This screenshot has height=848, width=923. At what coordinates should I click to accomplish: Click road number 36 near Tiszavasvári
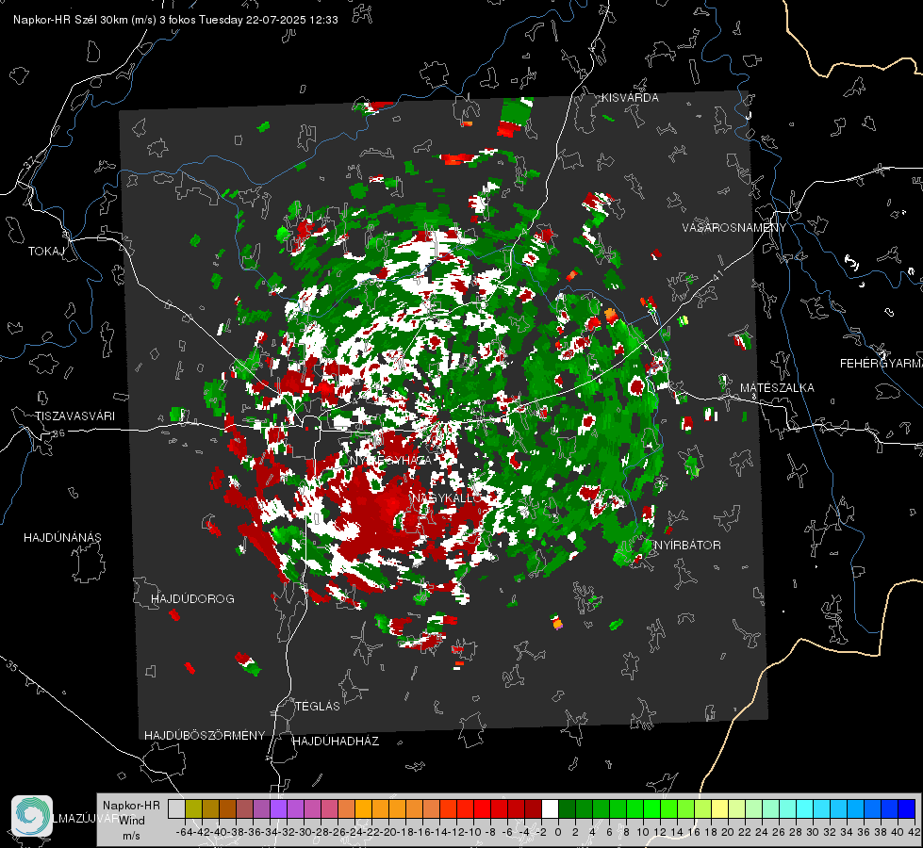coord(58,433)
